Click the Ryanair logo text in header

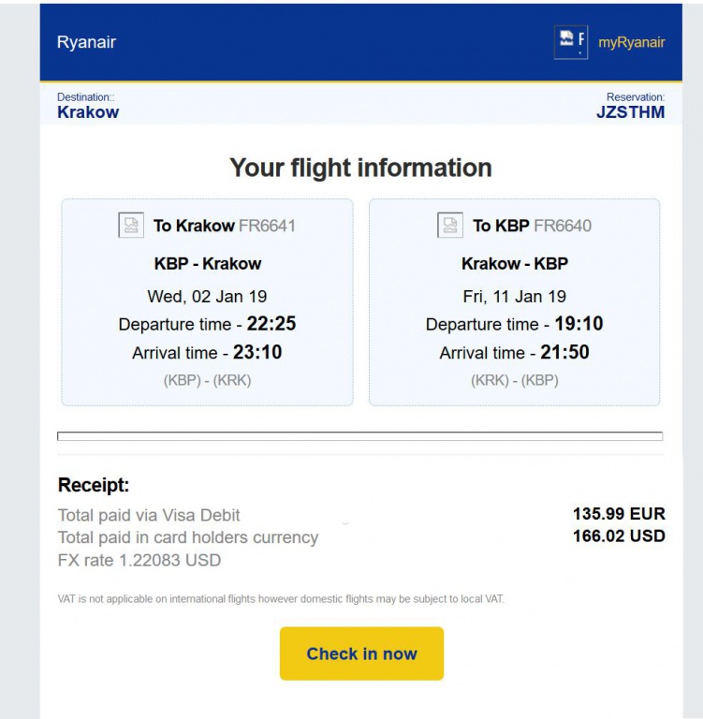coord(86,42)
